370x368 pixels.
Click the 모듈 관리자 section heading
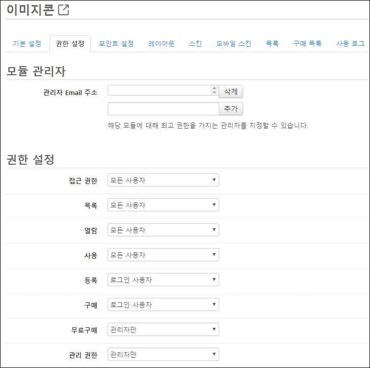(x=36, y=71)
